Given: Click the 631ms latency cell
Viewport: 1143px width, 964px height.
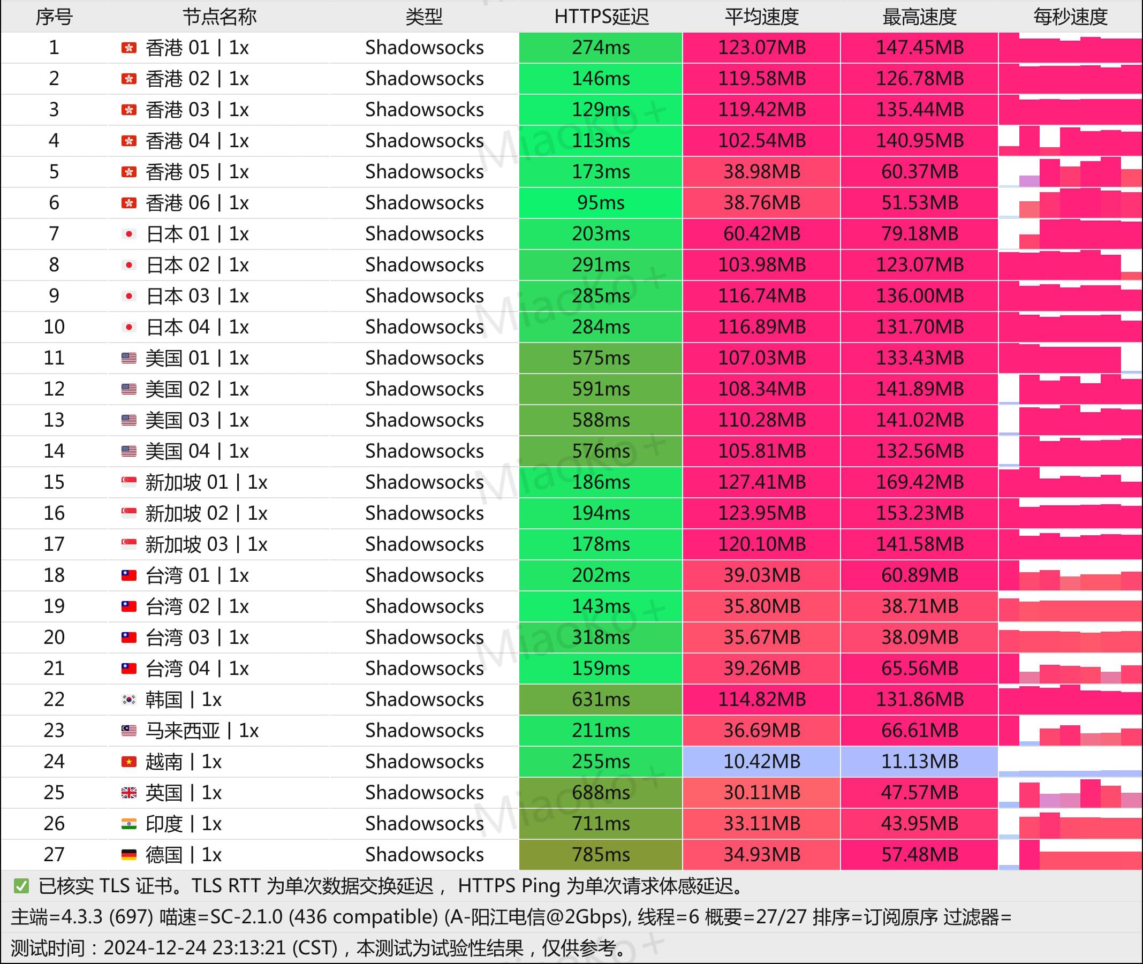Looking at the screenshot, I should coord(601,700).
